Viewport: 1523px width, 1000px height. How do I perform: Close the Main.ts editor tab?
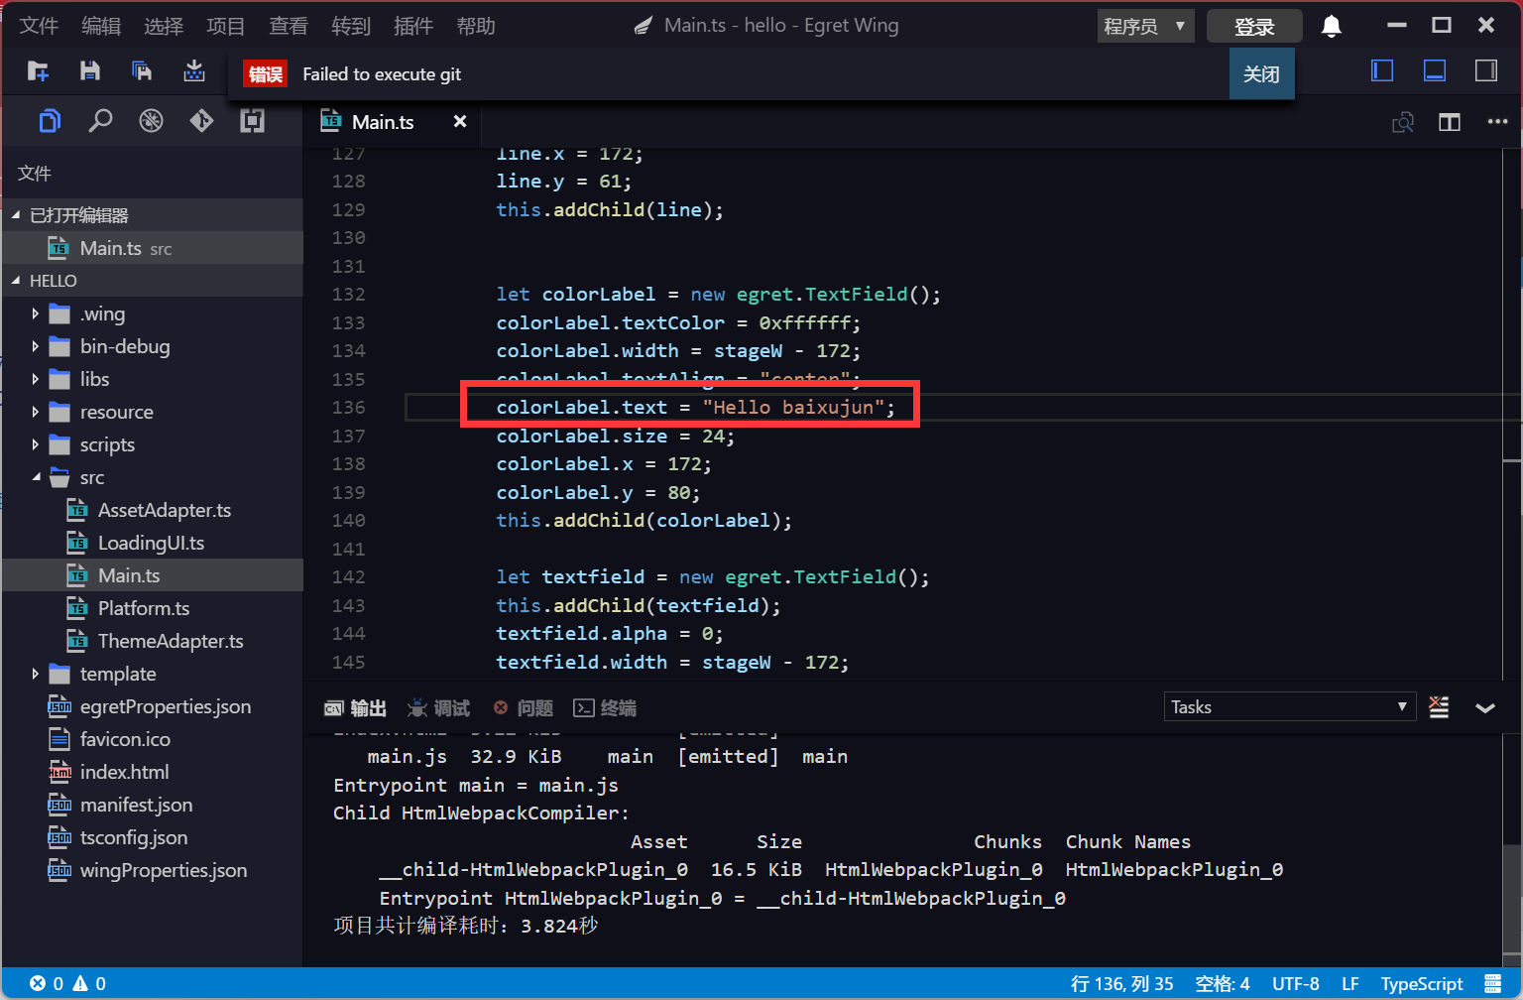coord(460,122)
